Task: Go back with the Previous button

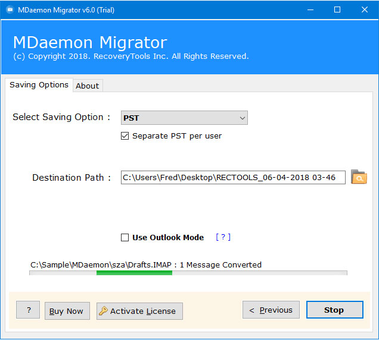Action: 271,310
